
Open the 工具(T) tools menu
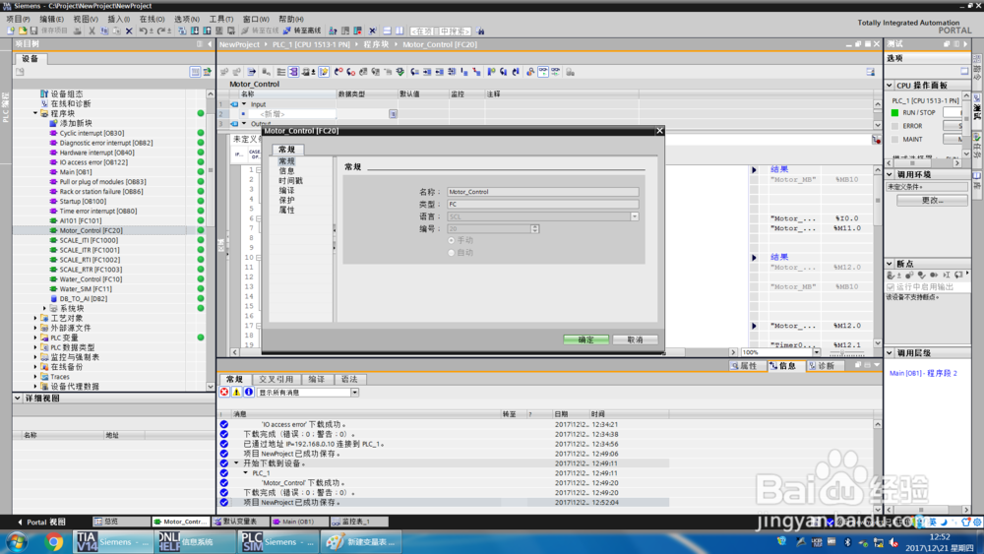(x=220, y=19)
